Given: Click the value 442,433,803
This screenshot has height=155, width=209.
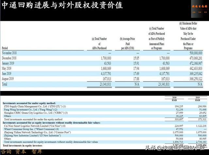Looking at the screenshot, I should click(196, 69).
